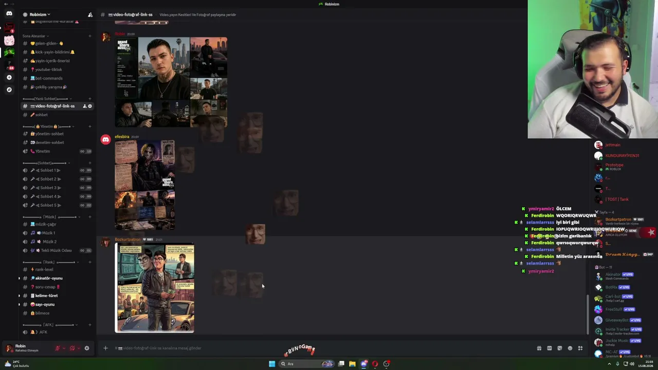The height and width of the screenshot is (370, 658).
Task: Open Discord direct messages home icon
Action: pos(9,14)
